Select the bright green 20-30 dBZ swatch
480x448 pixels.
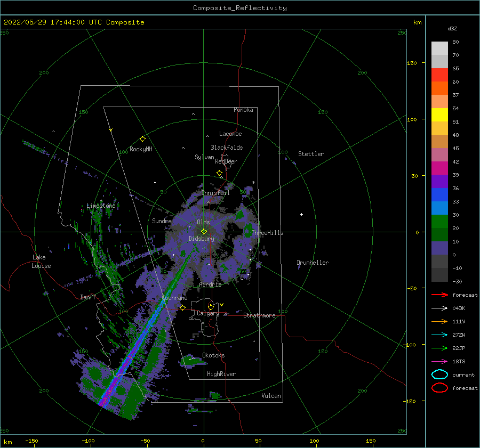(x=439, y=222)
